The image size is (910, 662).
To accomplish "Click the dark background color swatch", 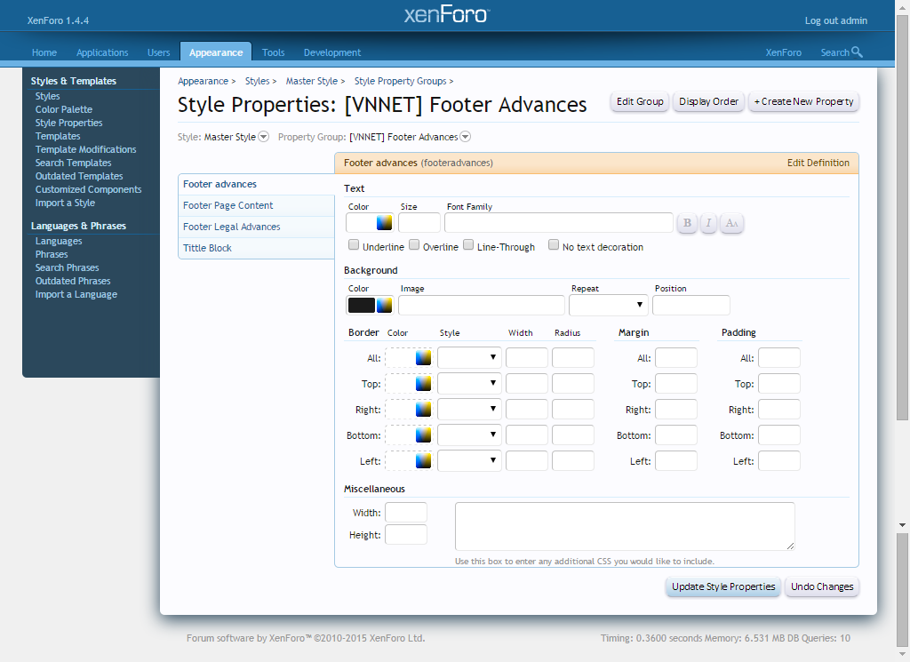I will pos(361,306).
